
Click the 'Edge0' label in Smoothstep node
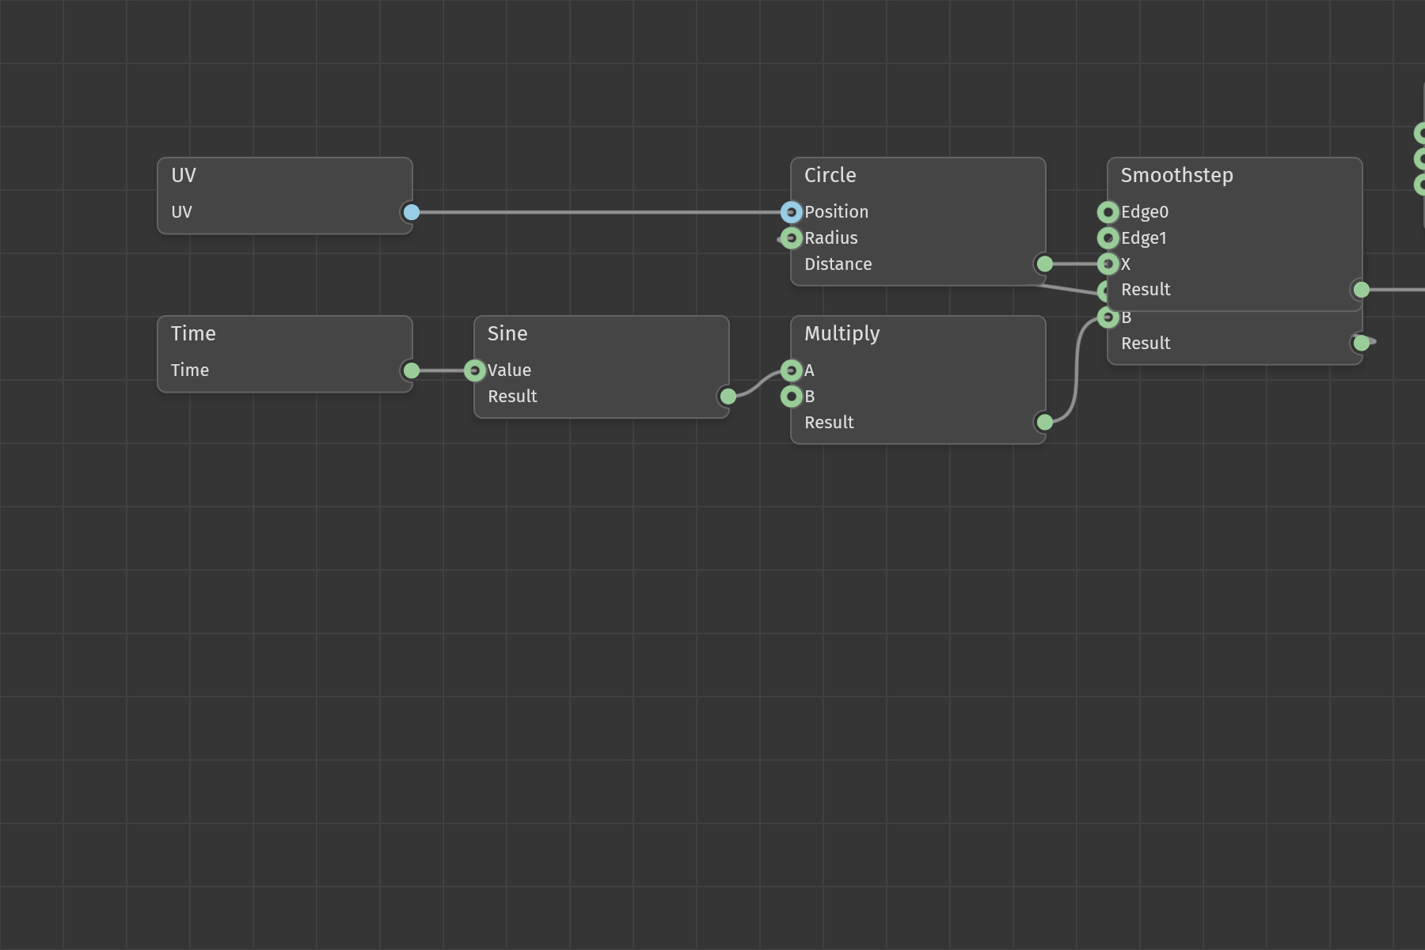1145,212
